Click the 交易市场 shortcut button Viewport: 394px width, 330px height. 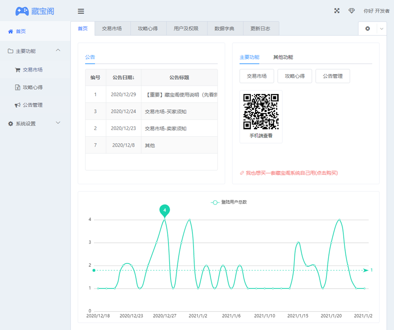click(x=256, y=76)
